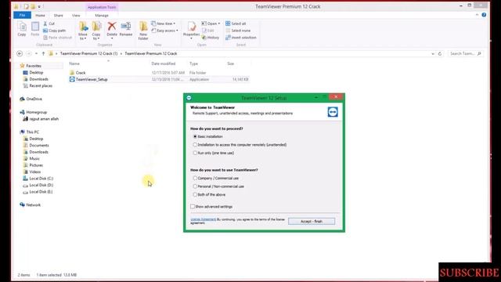Click the Cut scissors icon

pos(45,23)
